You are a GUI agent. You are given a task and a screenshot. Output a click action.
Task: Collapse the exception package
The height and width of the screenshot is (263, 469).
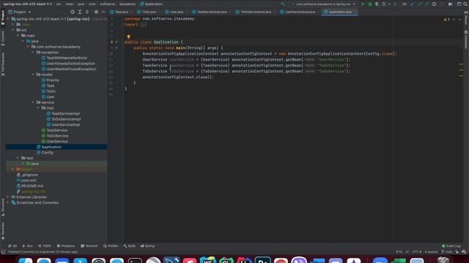pyautogui.click(x=33, y=52)
